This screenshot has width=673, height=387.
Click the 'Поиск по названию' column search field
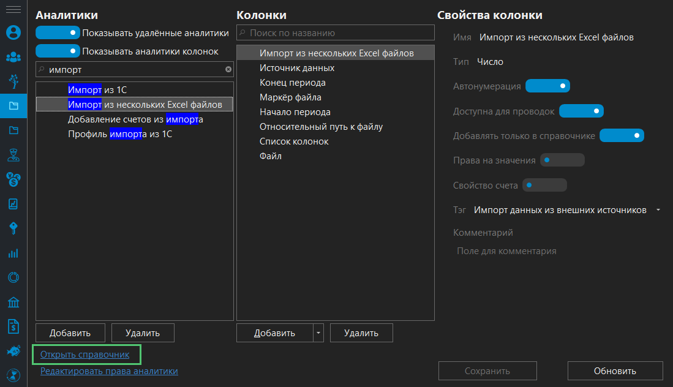coord(340,32)
